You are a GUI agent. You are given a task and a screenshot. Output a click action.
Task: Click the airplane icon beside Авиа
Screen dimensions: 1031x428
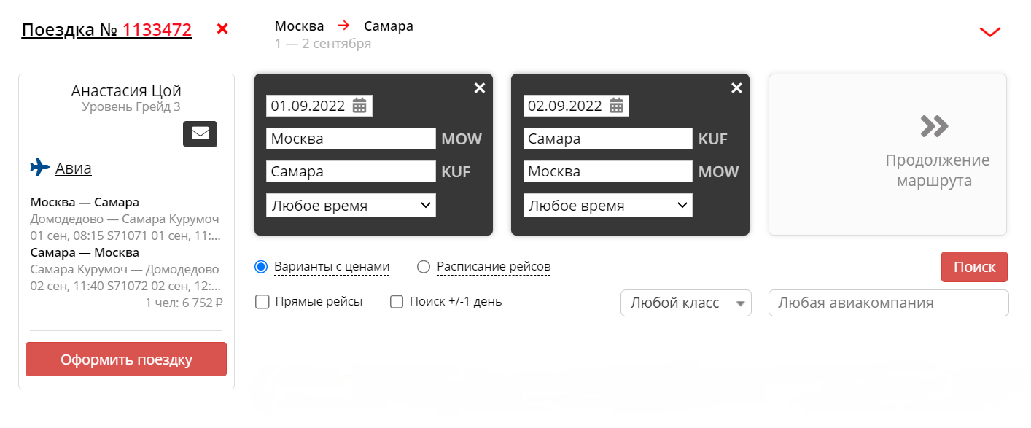(39, 168)
